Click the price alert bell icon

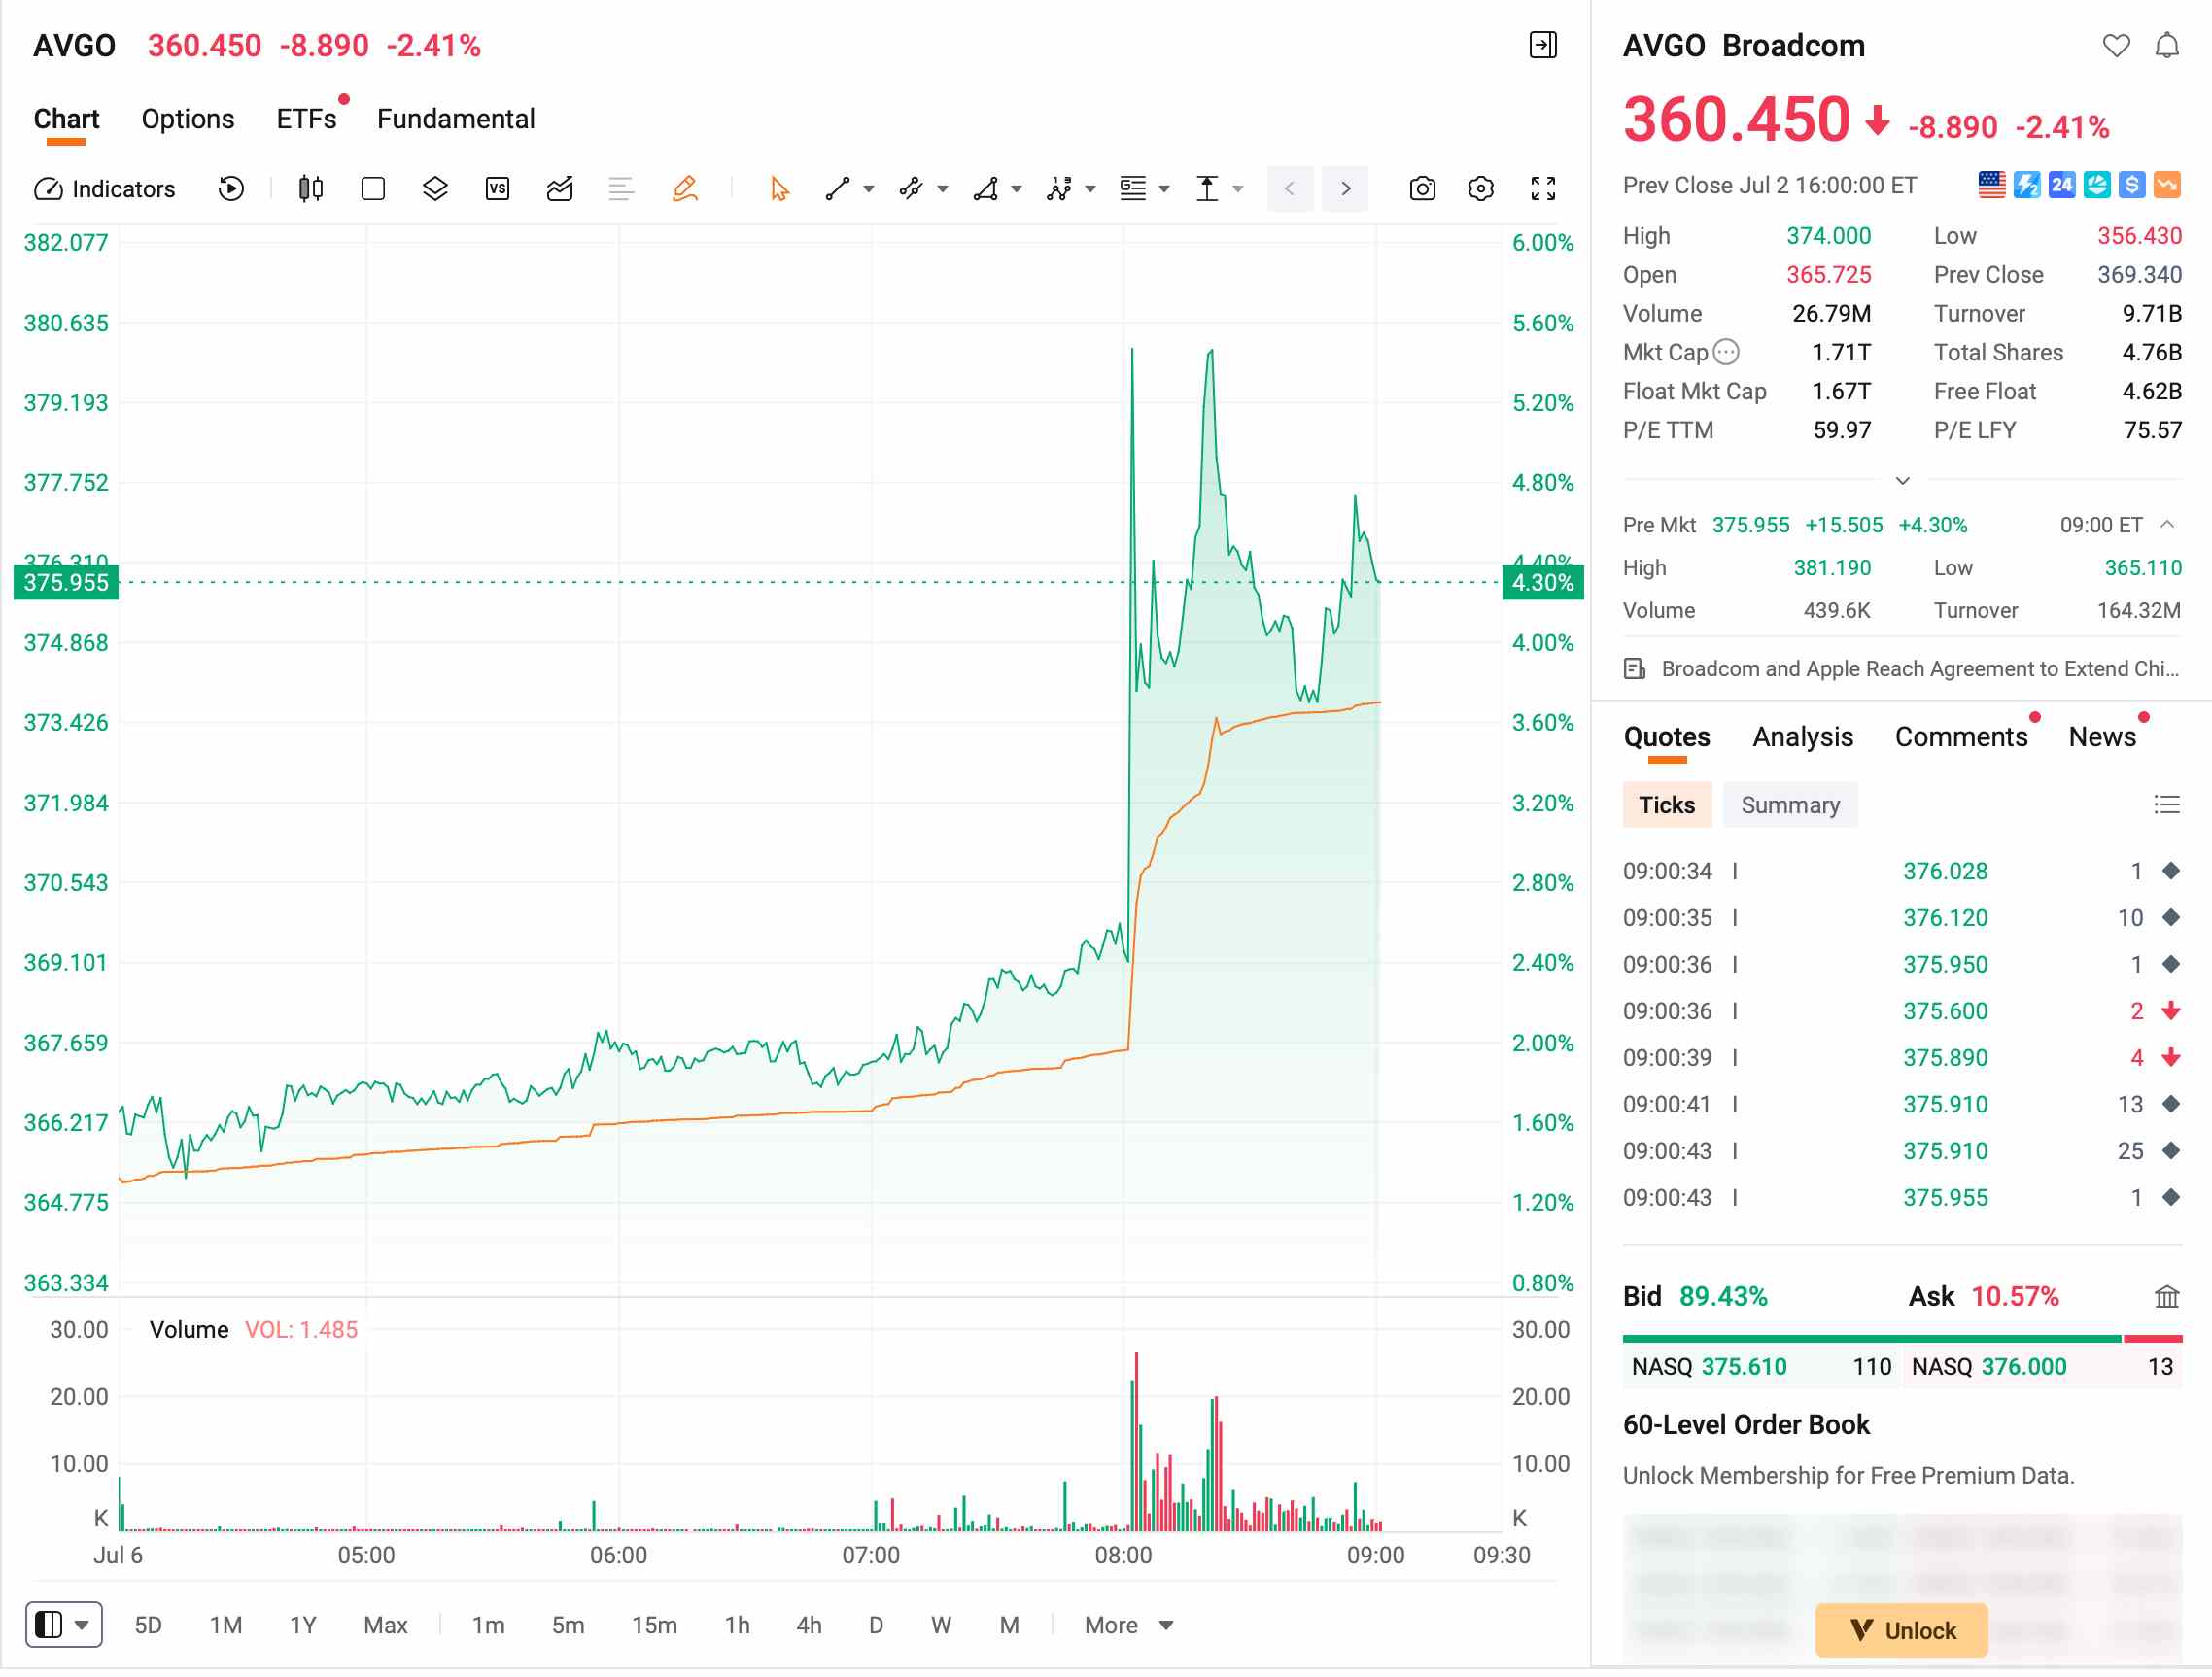(2166, 46)
